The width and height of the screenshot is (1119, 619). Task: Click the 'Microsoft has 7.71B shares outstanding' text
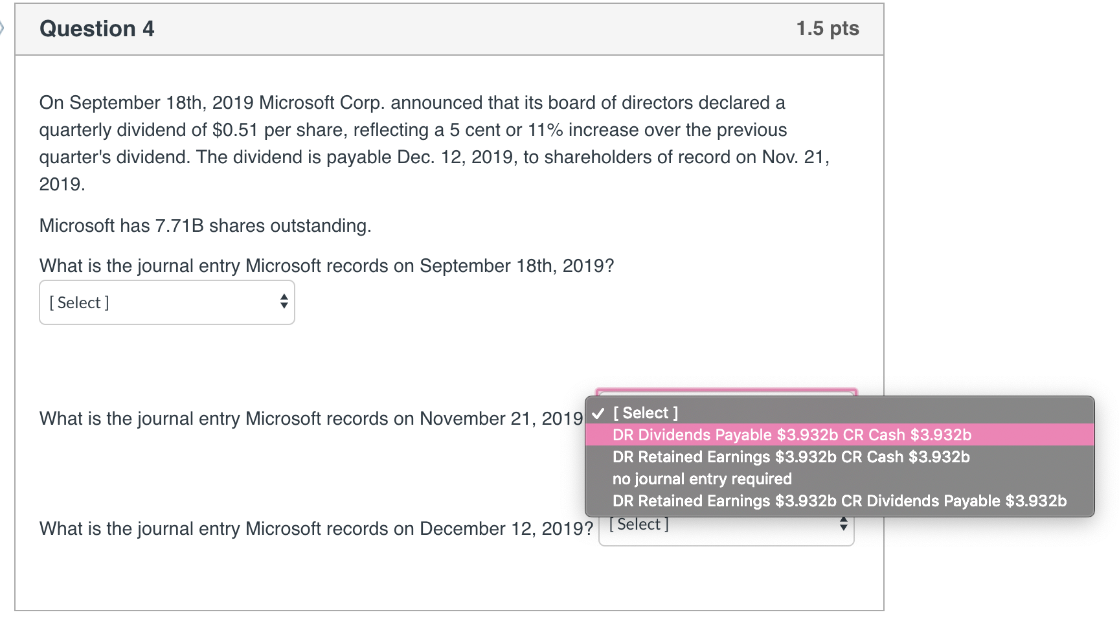[x=205, y=225]
